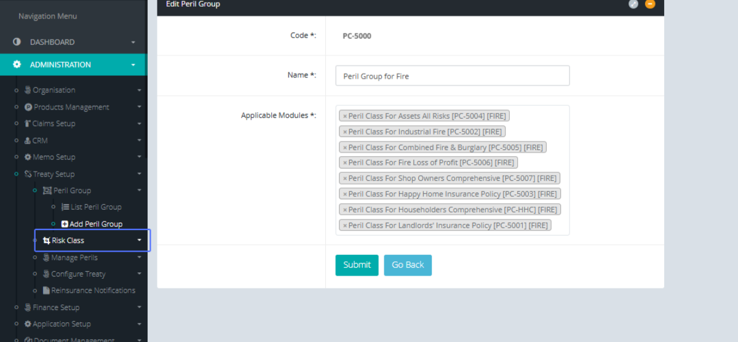
Task: Click the Risk Class crop icon
Action: 47,241
